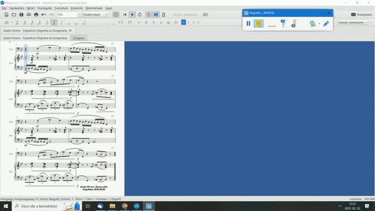
Task: Apply sharp accidental
Action: tap(146, 22)
